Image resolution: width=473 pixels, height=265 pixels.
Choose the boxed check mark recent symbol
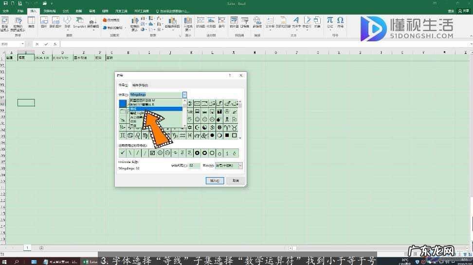152,153
